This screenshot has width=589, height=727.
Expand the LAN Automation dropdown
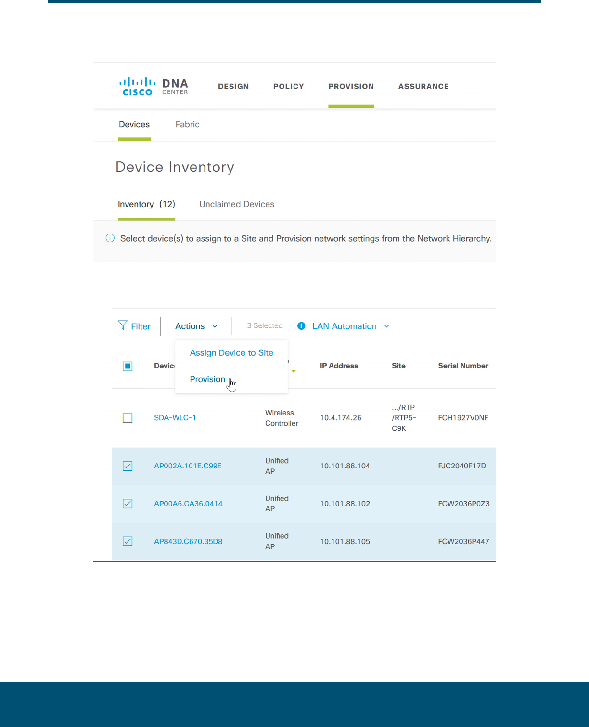386,326
